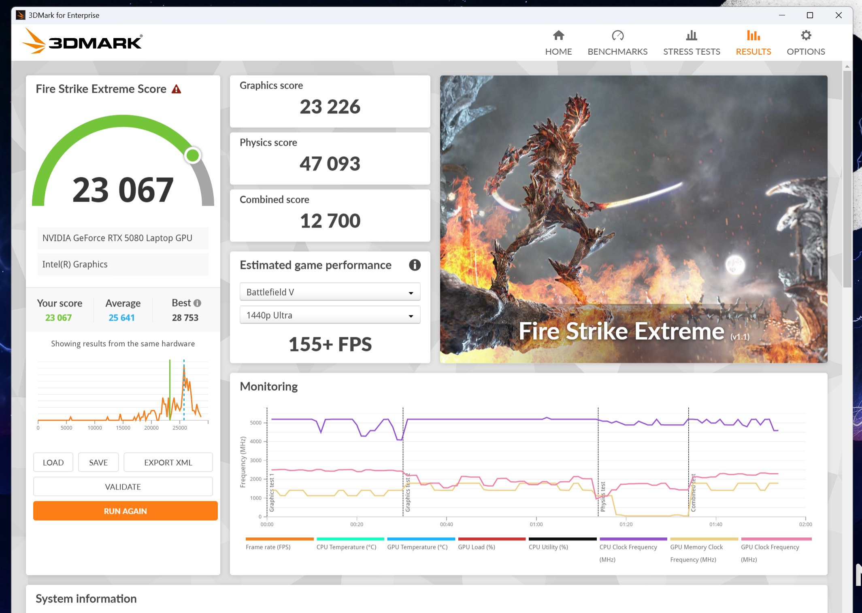Toggle the GPU Memory Clock Frequency legend swatch

[x=704, y=539]
